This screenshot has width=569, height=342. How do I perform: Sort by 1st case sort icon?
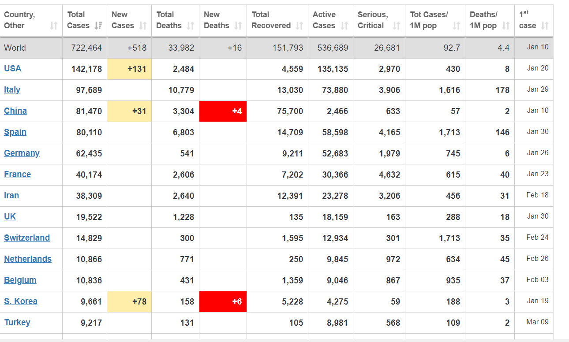pos(545,26)
